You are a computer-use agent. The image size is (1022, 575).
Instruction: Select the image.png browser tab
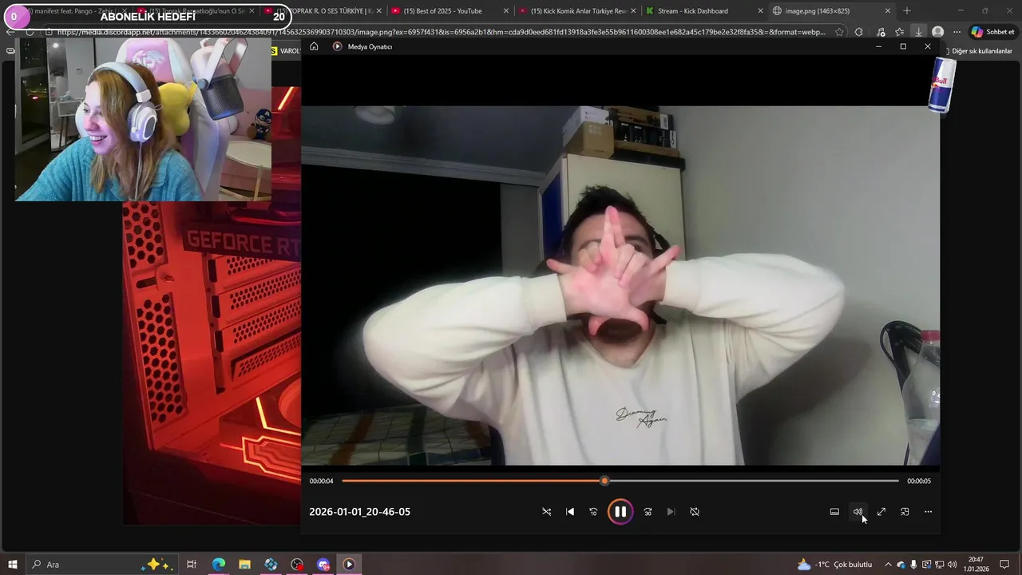click(x=831, y=11)
